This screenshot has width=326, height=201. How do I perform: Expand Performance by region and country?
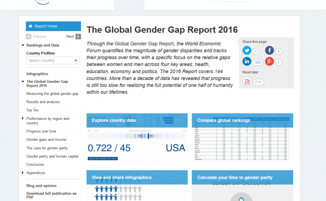[x=23, y=119]
